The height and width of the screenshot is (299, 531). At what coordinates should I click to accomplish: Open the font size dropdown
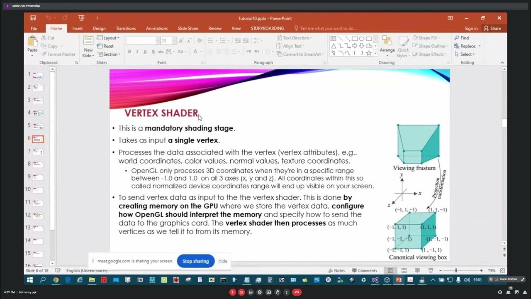[174, 41]
